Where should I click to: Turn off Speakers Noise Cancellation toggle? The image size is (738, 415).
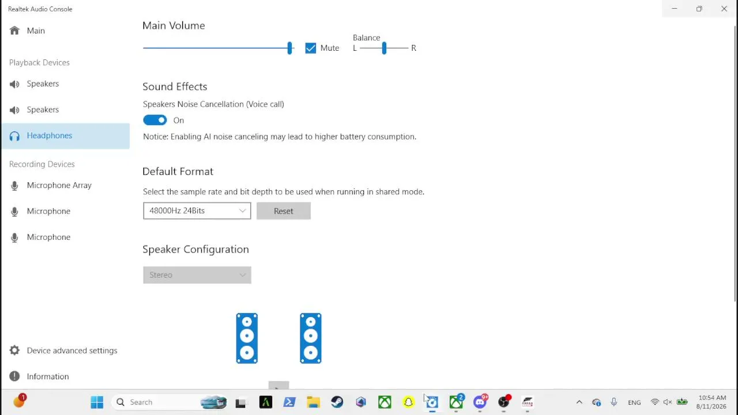[x=155, y=120]
